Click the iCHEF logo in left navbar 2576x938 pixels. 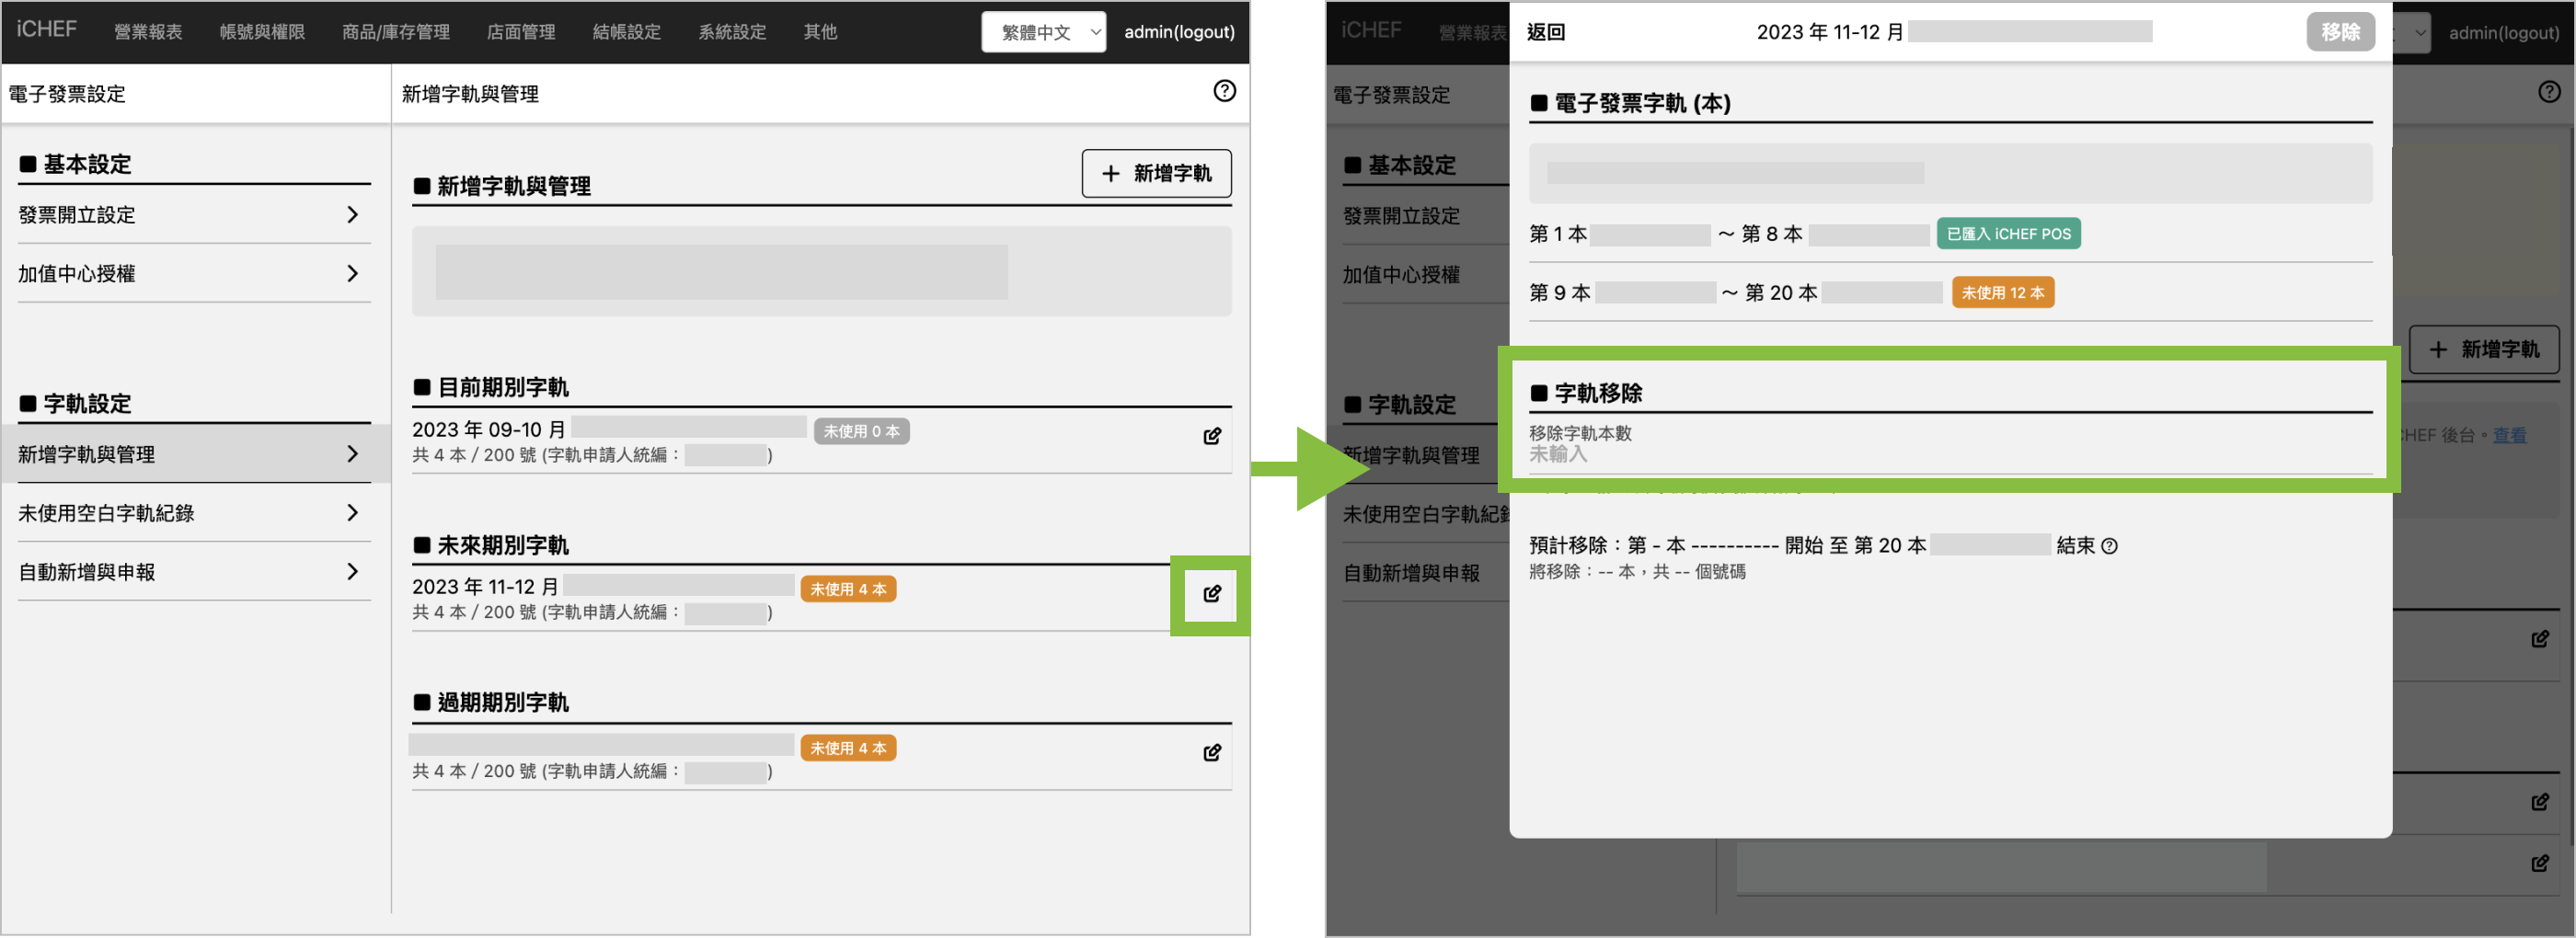coord(46,30)
